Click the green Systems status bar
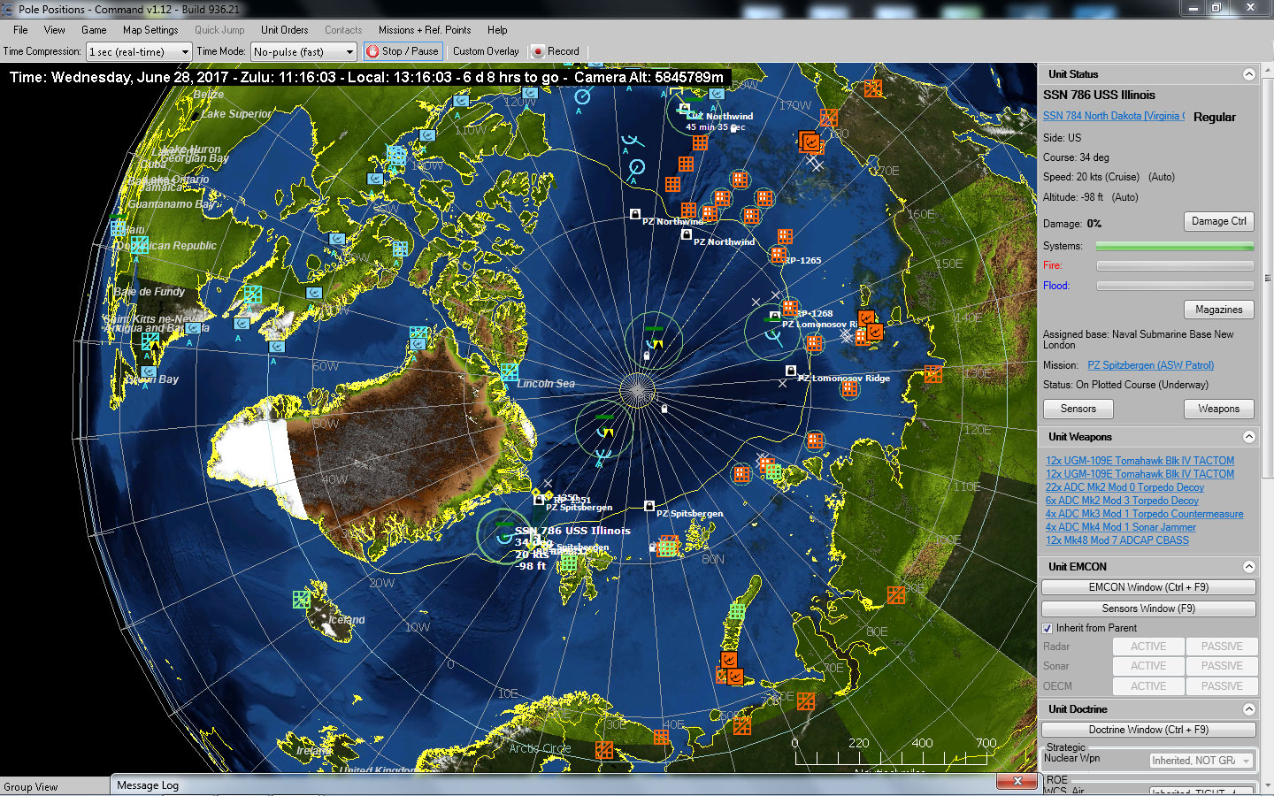The height and width of the screenshot is (796, 1274). point(1175,246)
